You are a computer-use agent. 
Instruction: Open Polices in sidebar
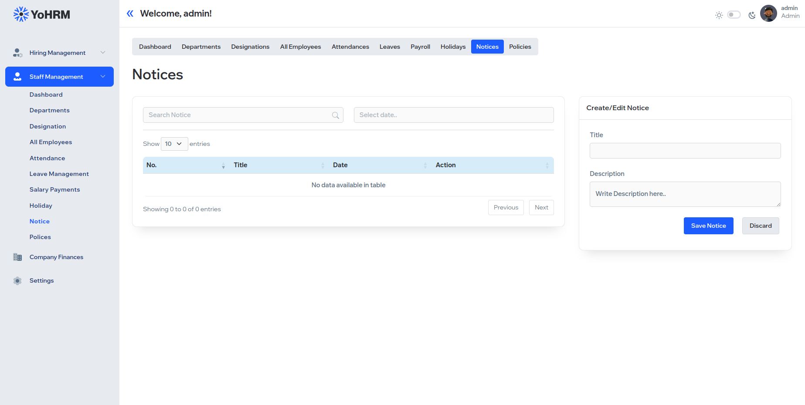[x=40, y=237]
